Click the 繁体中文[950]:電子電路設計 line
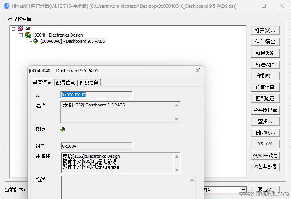Screen dimensions: 291x199 point(92,167)
